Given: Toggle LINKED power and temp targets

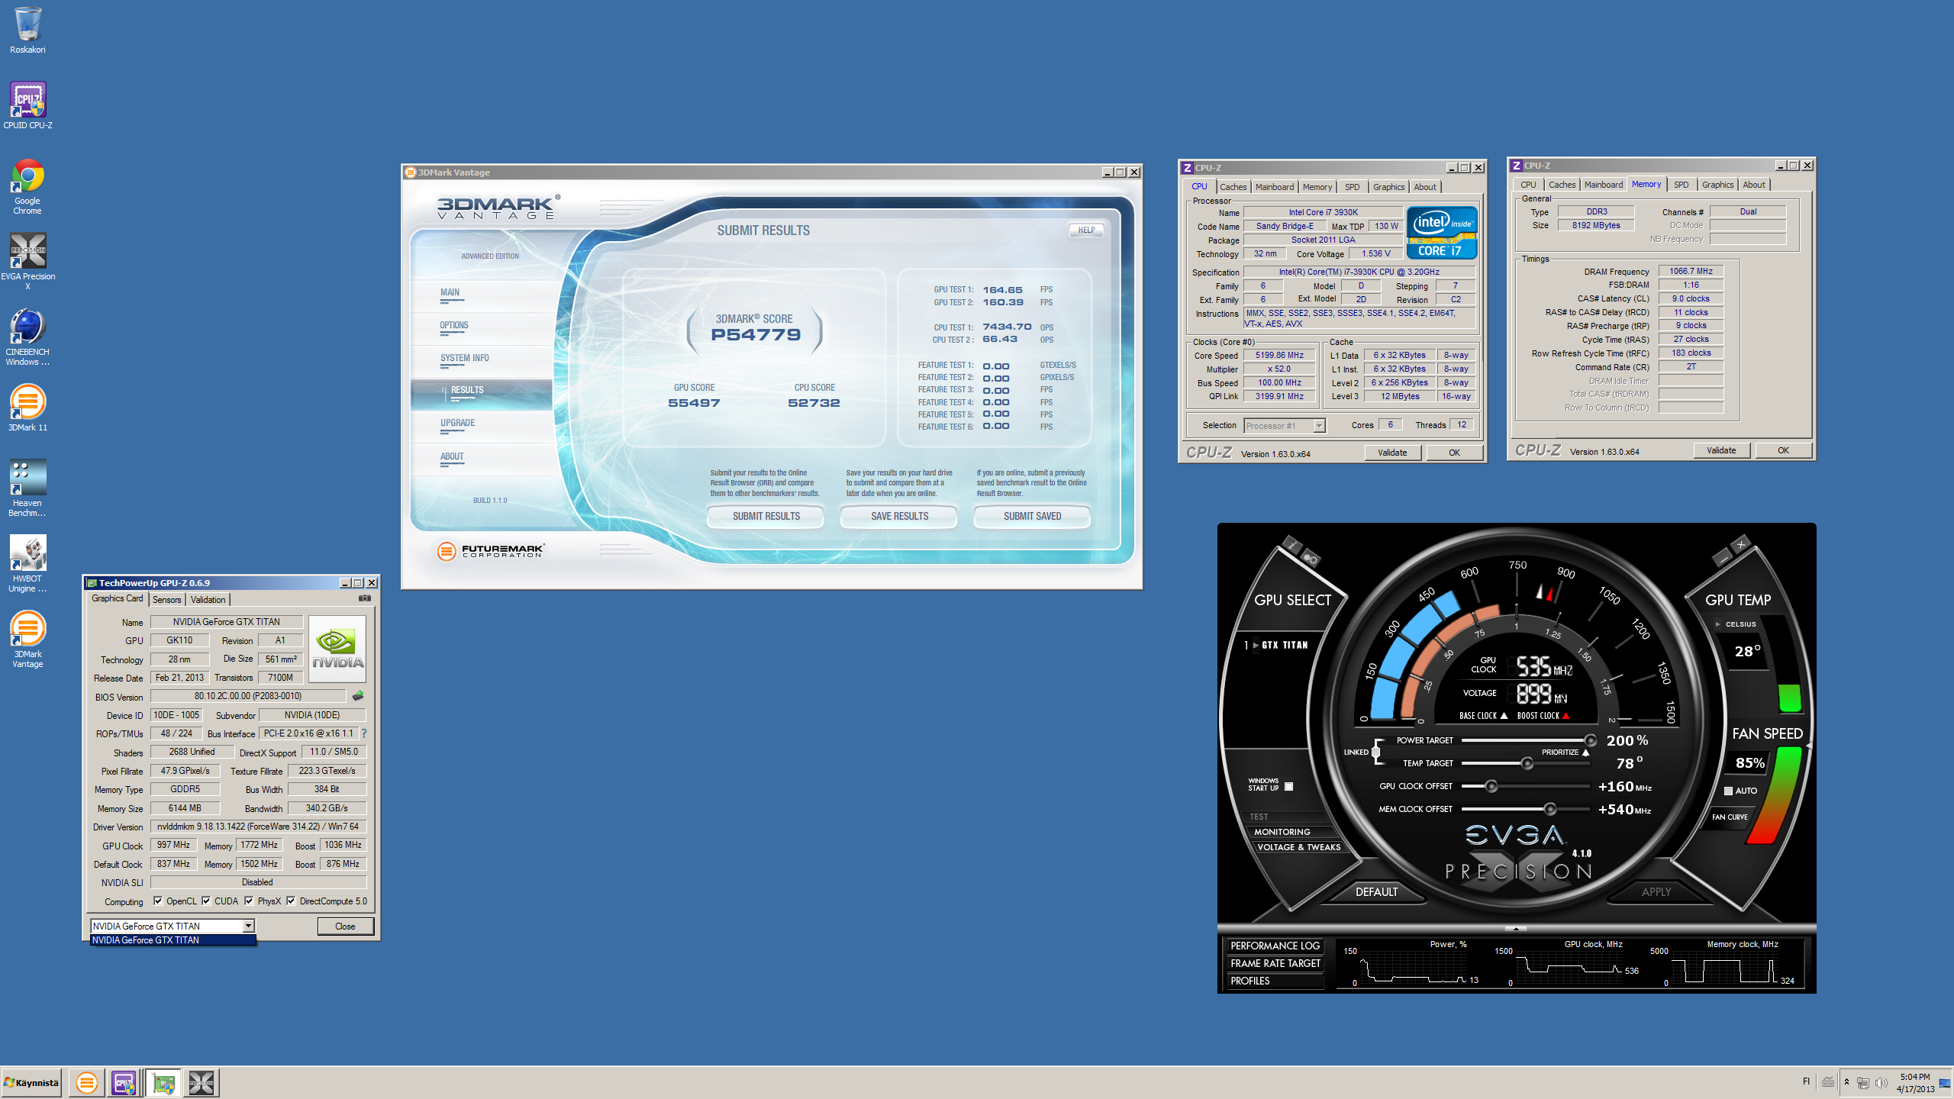Looking at the screenshot, I should 1375,752.
